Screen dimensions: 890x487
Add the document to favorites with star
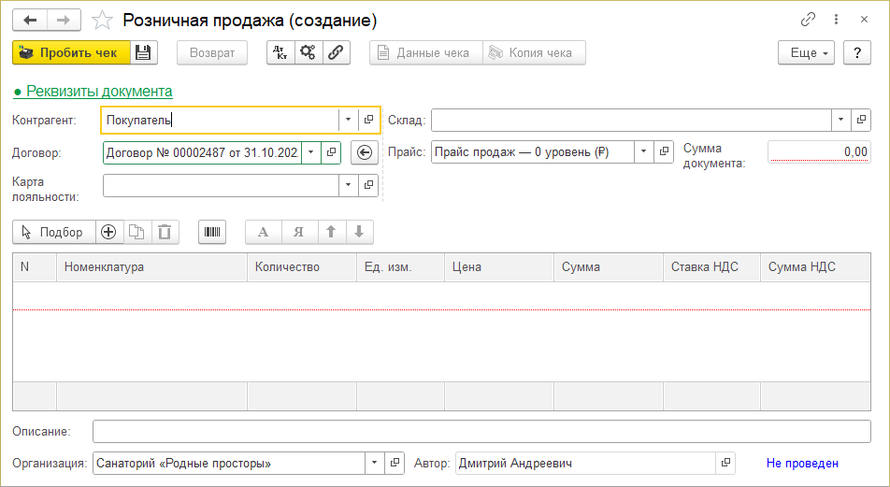click(105, 20)
